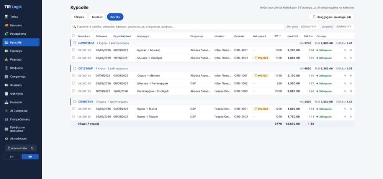Image resolution: width=383 pixels, height=179 pixels.
Task: Open the До дата date picker
Action: click(344, 26)
